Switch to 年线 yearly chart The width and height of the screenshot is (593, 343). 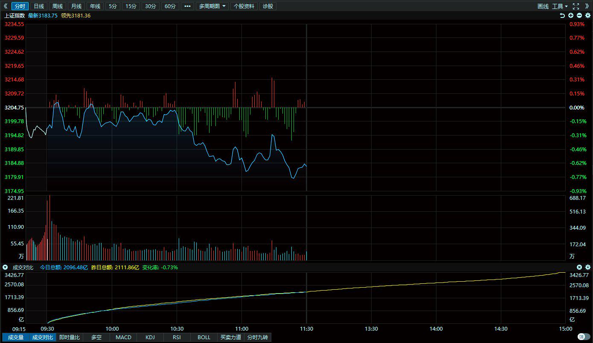tap(95, 6)
